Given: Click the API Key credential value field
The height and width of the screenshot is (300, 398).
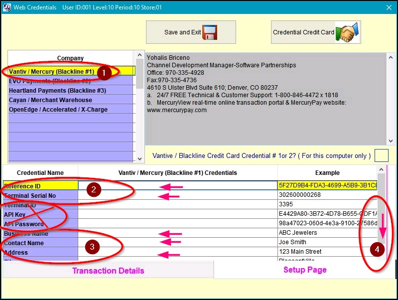Looking at the screenshot, I should click(178, 214).
